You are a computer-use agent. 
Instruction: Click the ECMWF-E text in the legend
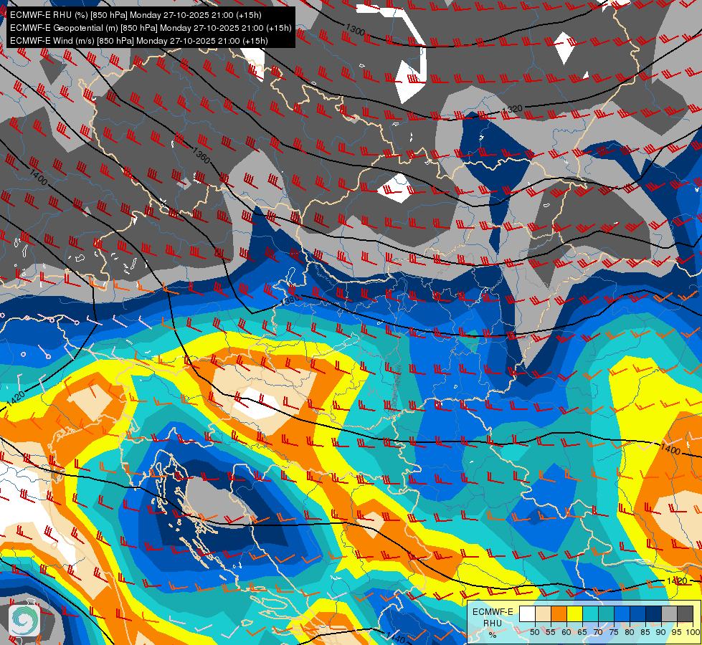click(x=493, y=611)
